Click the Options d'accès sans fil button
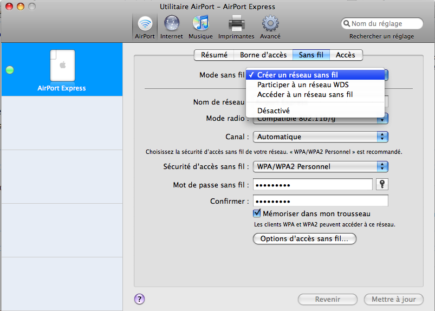The height and width of the screenshot is (311, 435). [x=304, y=238]
